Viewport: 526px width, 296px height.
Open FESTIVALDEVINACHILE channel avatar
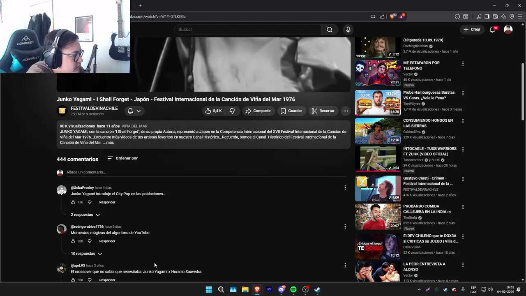point(62,111)
